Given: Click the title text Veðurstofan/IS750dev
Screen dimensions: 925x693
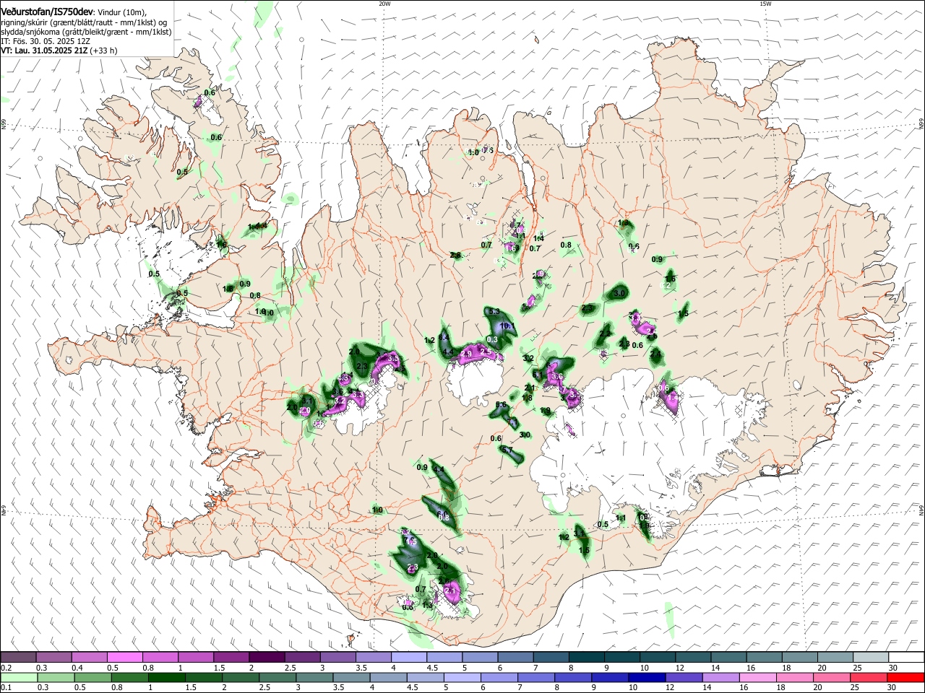Looking at the screenshot, I should click(46, 12).
